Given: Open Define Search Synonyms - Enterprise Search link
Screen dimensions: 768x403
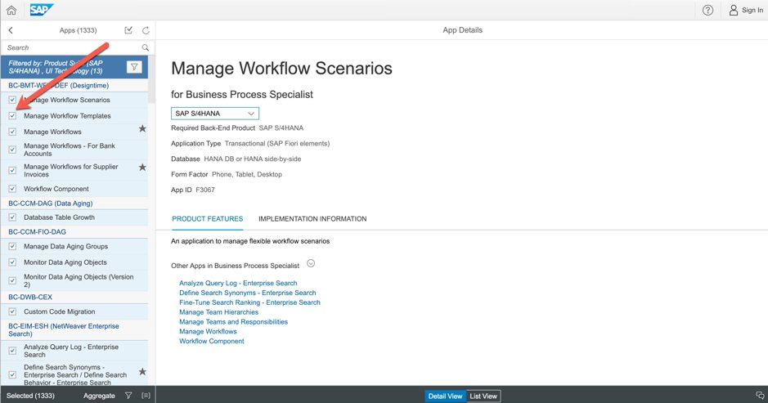Looking at the screenshot, I should (x=247, y=293).
